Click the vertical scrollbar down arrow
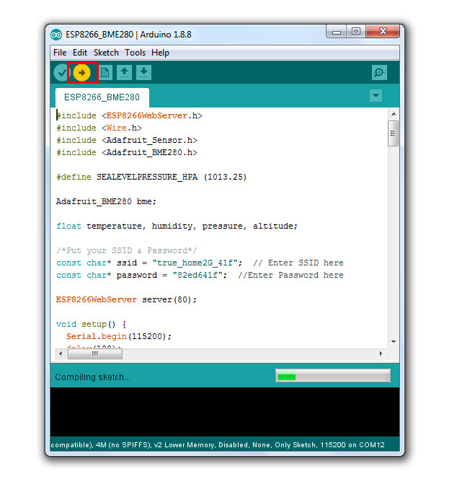 [394, 342]
